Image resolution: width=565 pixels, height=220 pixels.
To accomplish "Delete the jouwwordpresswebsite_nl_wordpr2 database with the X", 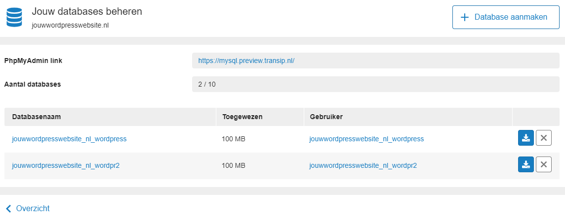I will click(x=544, y=165).
